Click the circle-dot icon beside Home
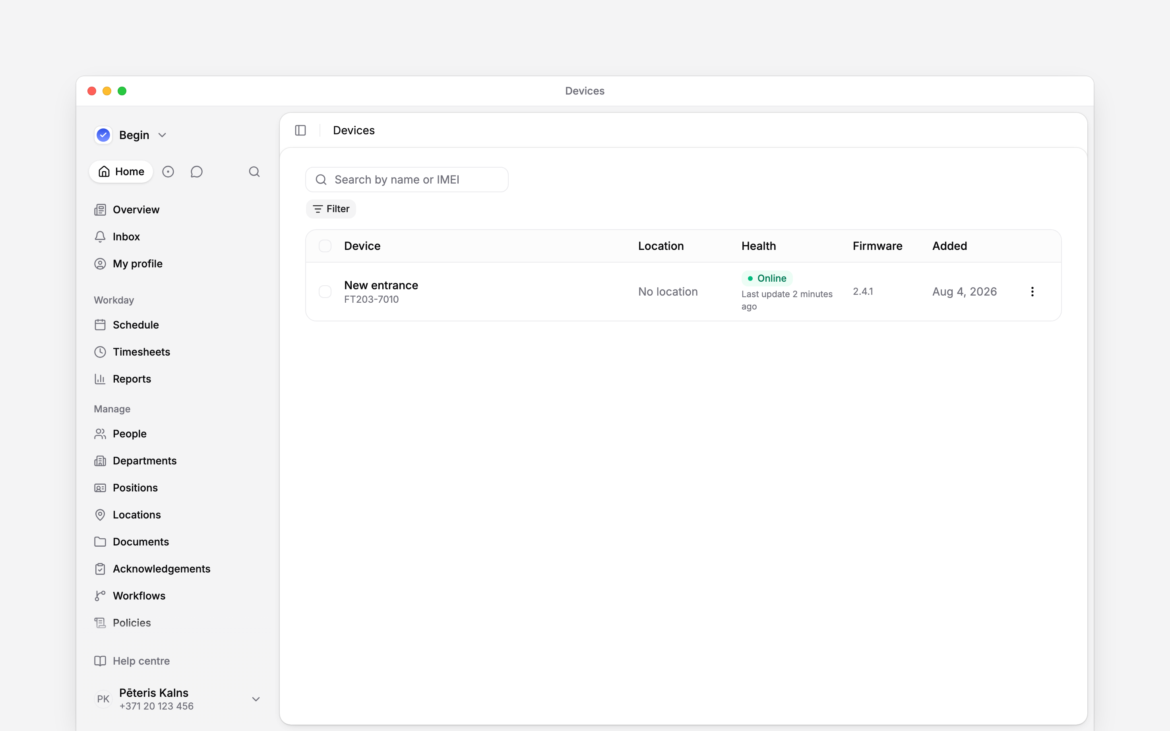Screen dimensions: 1170x731 tap(168, 172)
